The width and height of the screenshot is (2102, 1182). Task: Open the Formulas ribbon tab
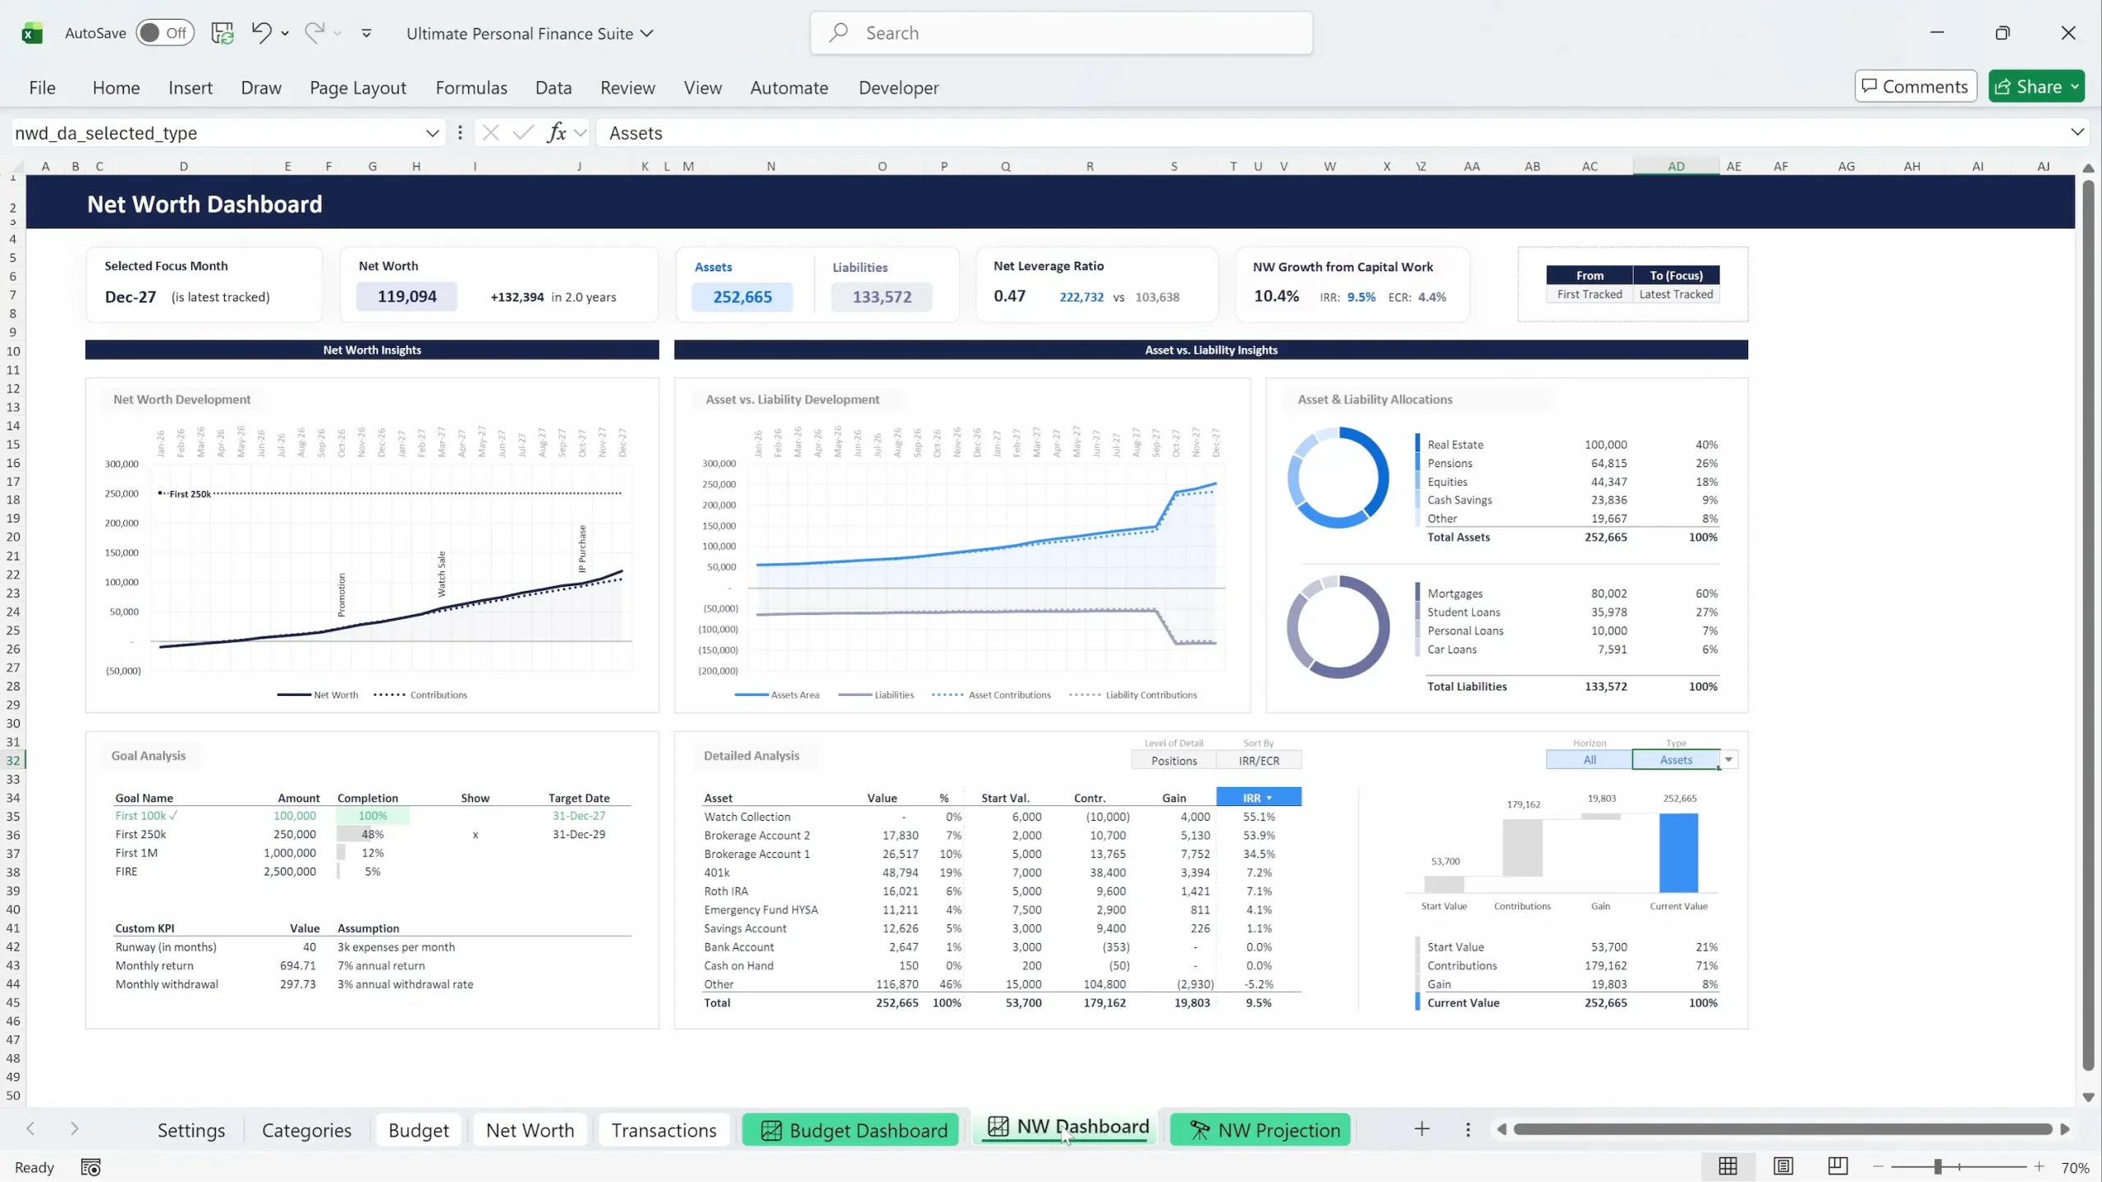[x=471, y=88]
